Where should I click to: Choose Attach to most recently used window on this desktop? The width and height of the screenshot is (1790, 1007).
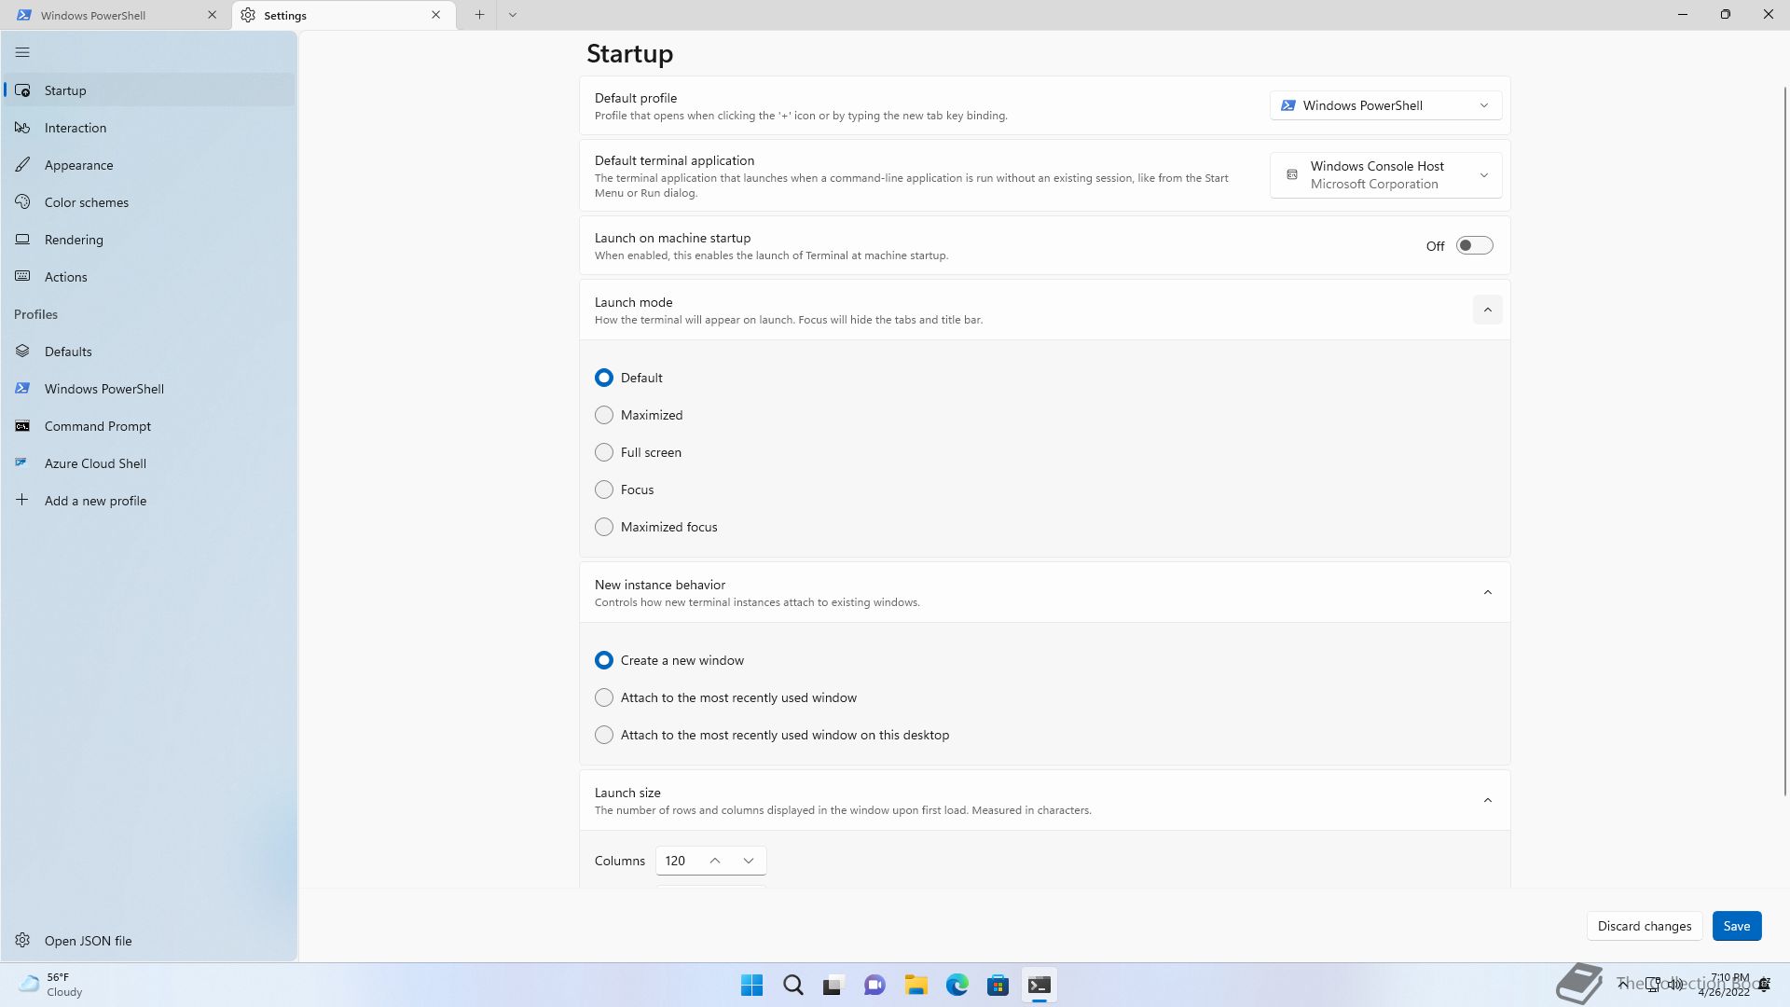pyautogui.click(x=604, y=735)
